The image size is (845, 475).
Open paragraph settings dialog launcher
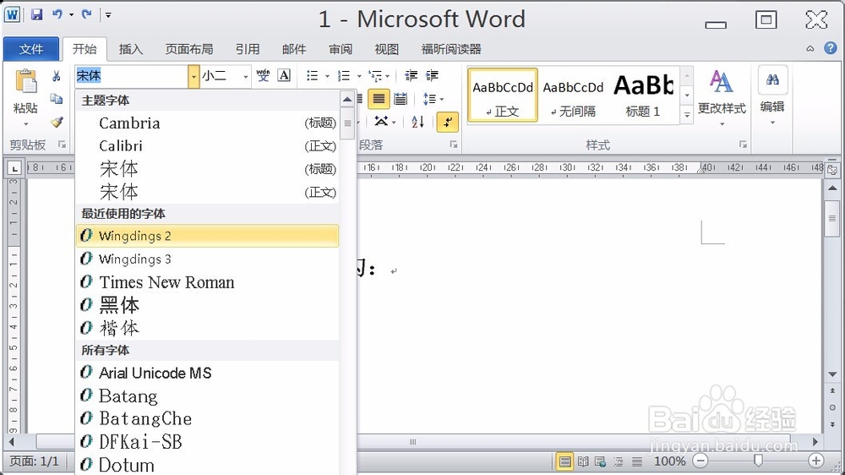tap(454, 145)
